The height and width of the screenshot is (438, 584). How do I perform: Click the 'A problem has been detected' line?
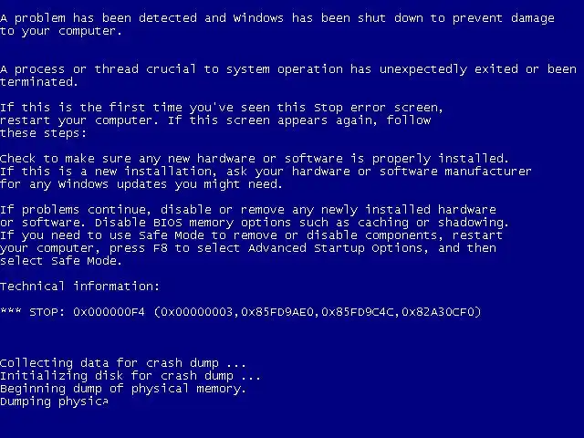[277, 18]
